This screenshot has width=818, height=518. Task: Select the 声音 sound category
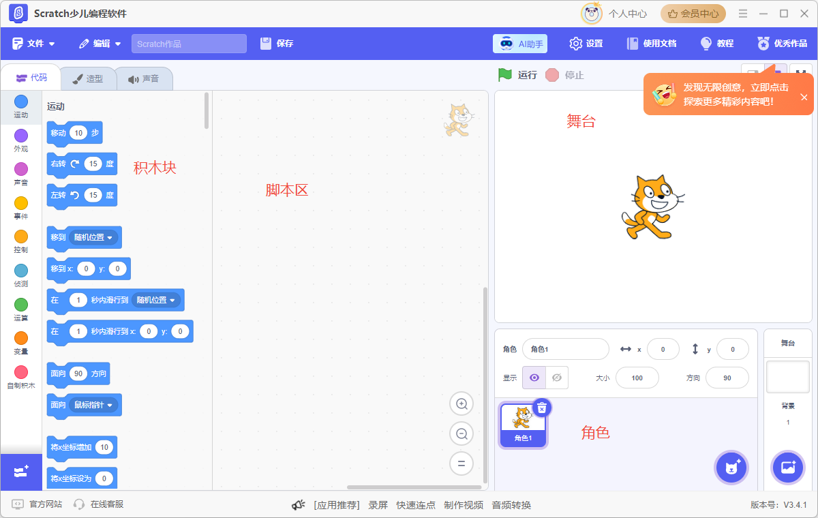pos(21,175)
